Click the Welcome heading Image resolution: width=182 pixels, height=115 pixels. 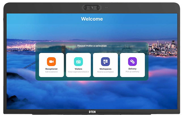(x=92, y=19)
